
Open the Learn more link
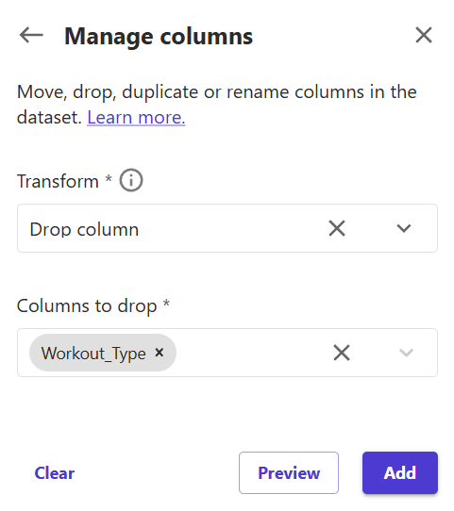(x=136, y=117)
